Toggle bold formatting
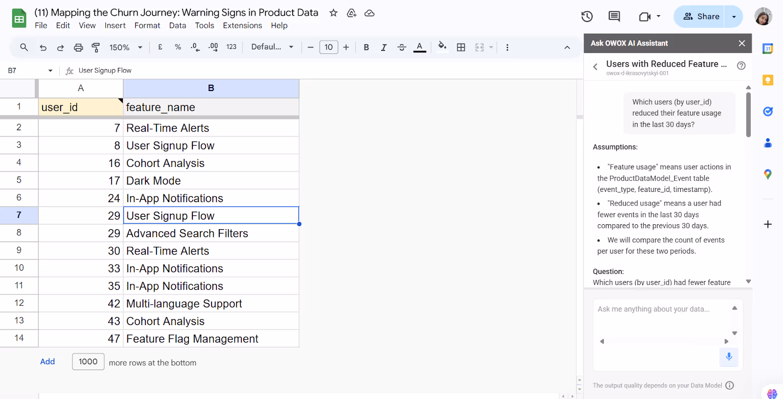The width and height of the screenshot is (783, 399). coord(366,47)
